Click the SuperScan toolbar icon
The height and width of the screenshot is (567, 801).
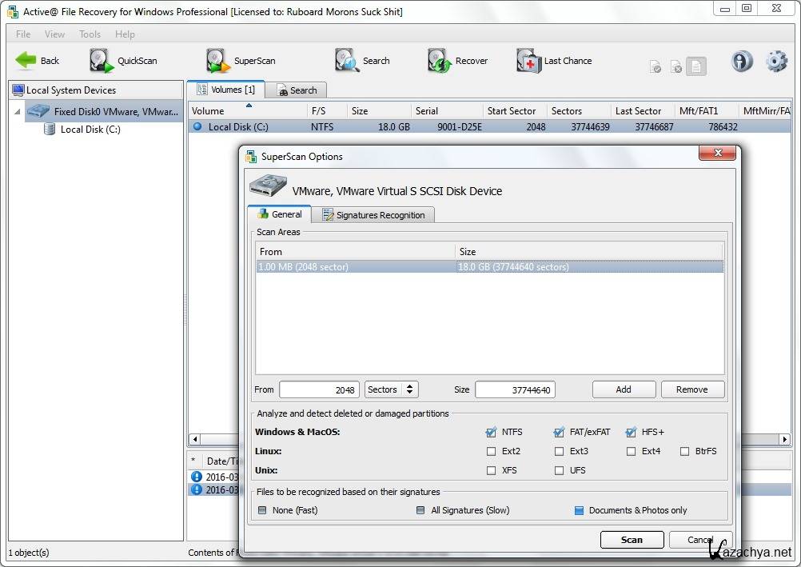point(218,61)
